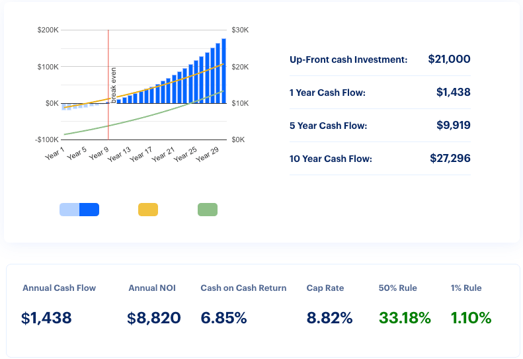Select the Year 29 axis label
Viewport: 523px width, 359px height.
pos(208,154)
